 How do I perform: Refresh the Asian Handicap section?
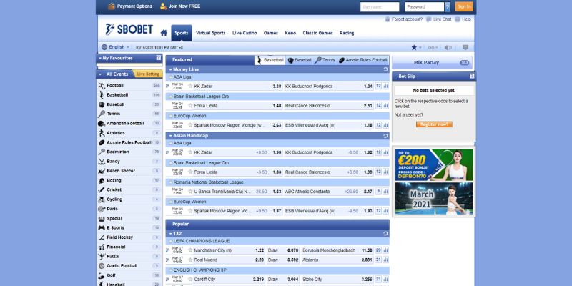click(x=385, y=136)
